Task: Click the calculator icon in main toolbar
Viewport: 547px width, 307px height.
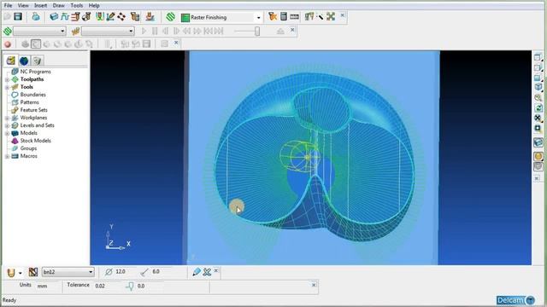Action: [284, 16]
